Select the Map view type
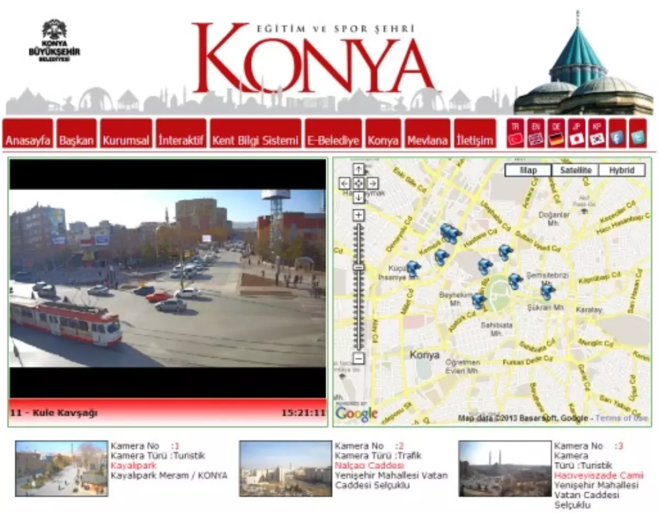 click(x=528, y=170)
